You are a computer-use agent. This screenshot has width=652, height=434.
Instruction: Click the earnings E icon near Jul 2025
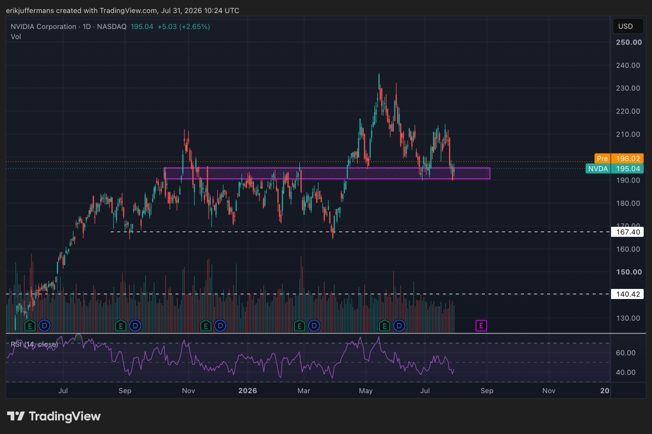(30, 326)
